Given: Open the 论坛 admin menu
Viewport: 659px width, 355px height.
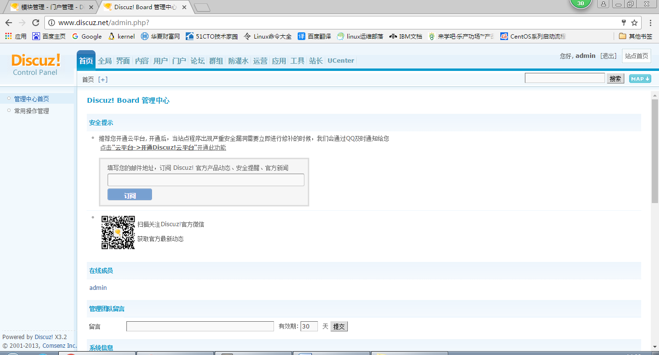Looking at the screenshot, I should pos(197,61).
